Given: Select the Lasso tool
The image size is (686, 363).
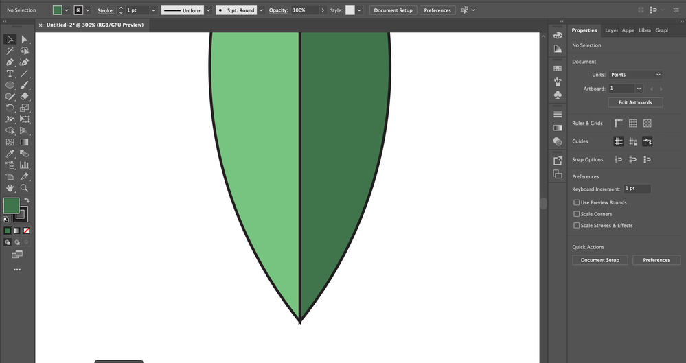Looking at the screenshot, I should pos(25,51).
